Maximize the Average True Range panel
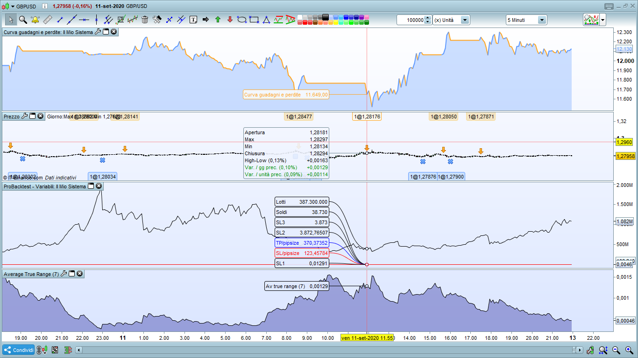638x358 pixels. [x=72, y=274]
